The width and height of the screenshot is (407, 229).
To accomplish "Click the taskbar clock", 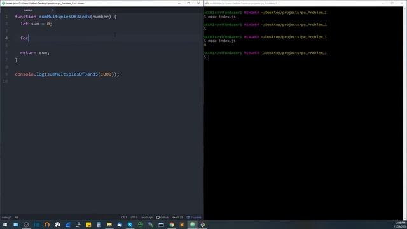I will pos(400,225).
